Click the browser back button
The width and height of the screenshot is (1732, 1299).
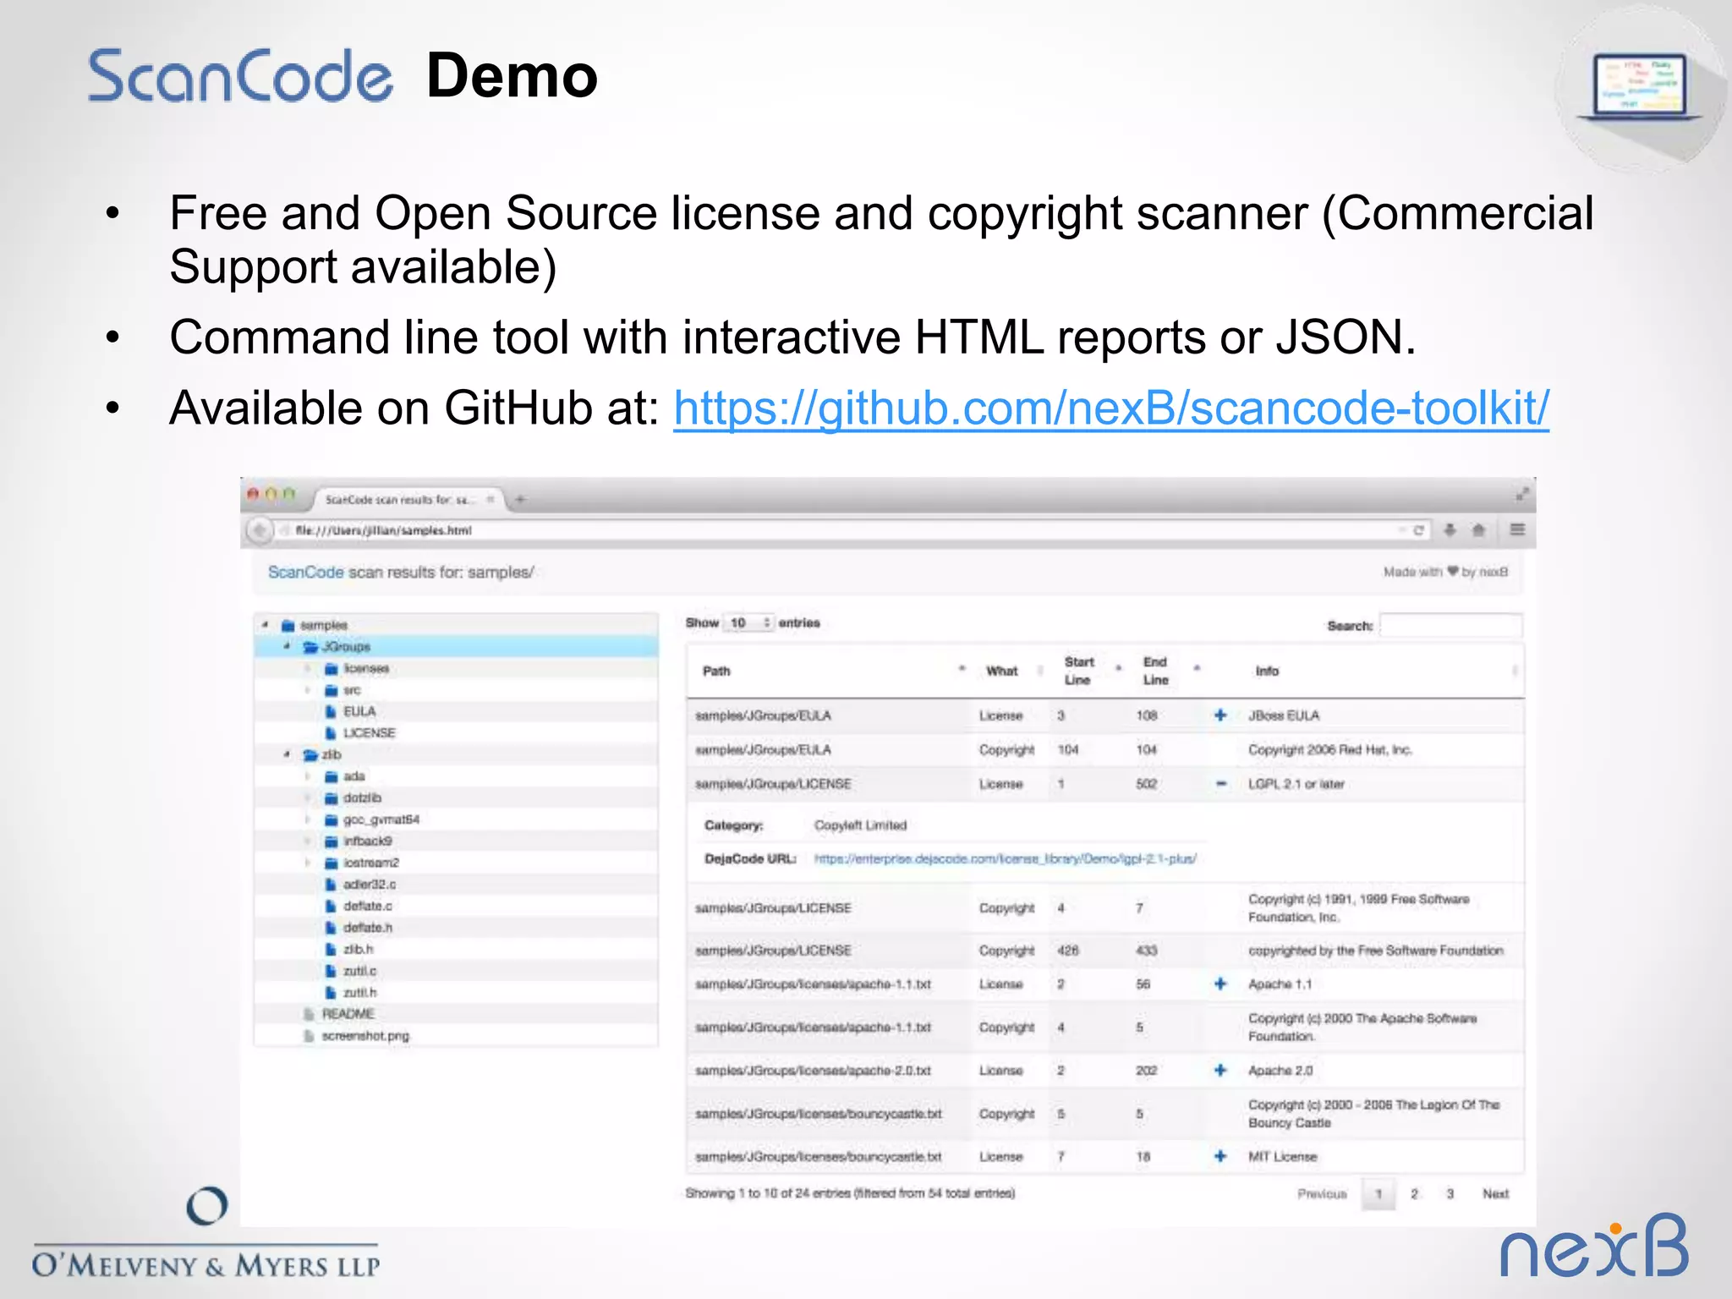pos(259,530)
